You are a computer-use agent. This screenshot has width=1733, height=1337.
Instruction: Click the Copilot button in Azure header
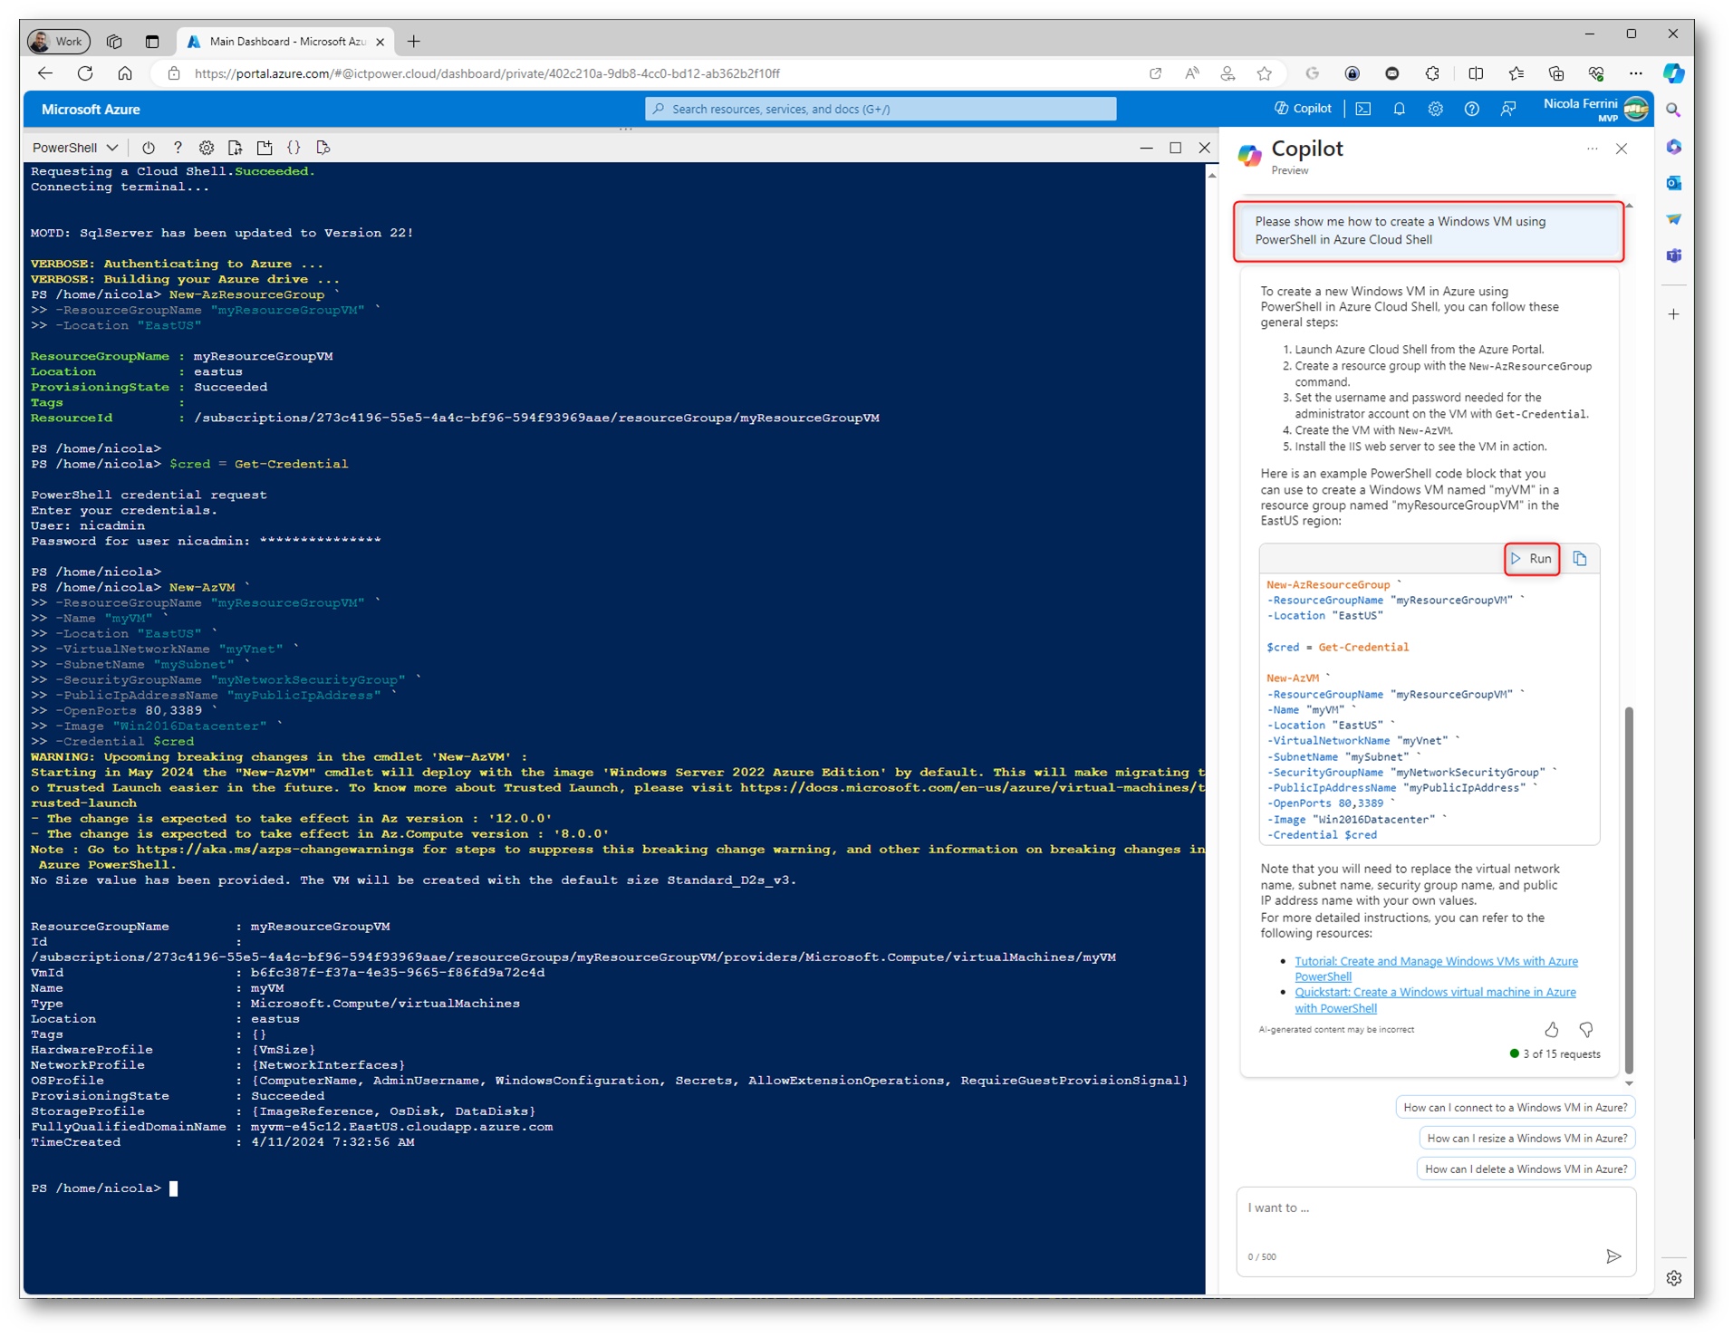tap(1303, 109)
